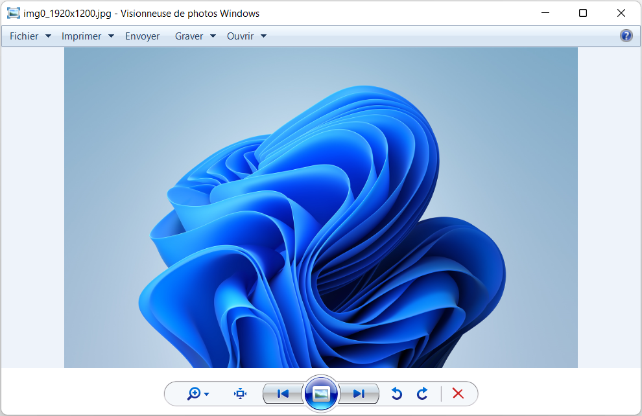The height and width of the screenshot is (416, 642).
Task: Minimize the photo viewer window
Action: click(x=545, y=13)
